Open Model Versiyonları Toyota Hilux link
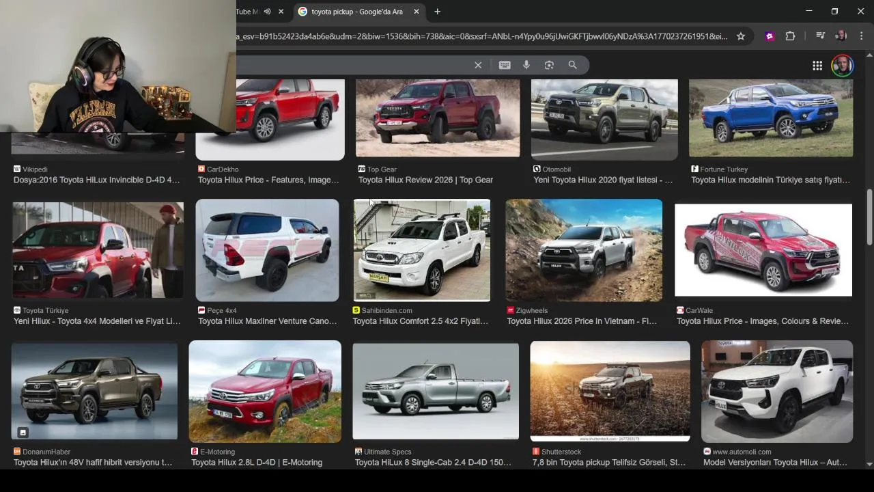The height and width of the screenshot is (492, 874). tap(776, 463)
